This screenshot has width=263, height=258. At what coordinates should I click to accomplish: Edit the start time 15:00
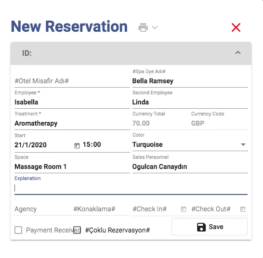point(92,144)
